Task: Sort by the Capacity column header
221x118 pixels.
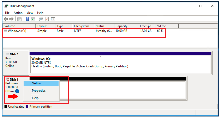Action: pos(126,26)
